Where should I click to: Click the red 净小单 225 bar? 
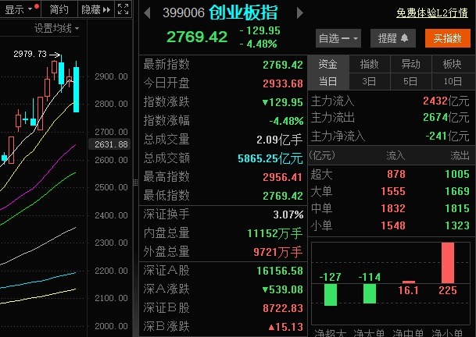point(448,263)
